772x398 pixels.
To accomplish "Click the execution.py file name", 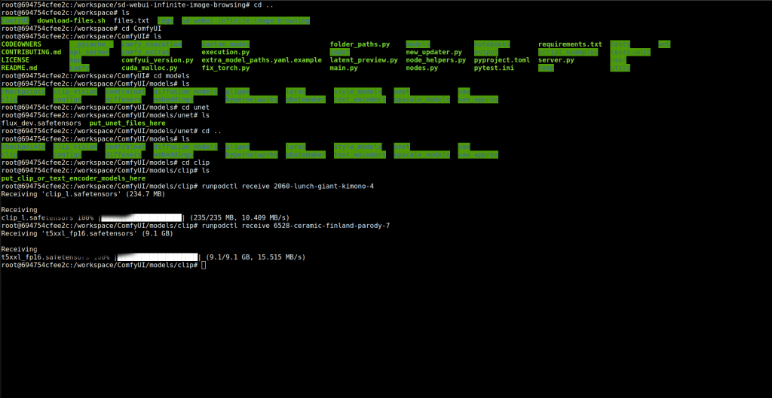I will tap(225, 52).
